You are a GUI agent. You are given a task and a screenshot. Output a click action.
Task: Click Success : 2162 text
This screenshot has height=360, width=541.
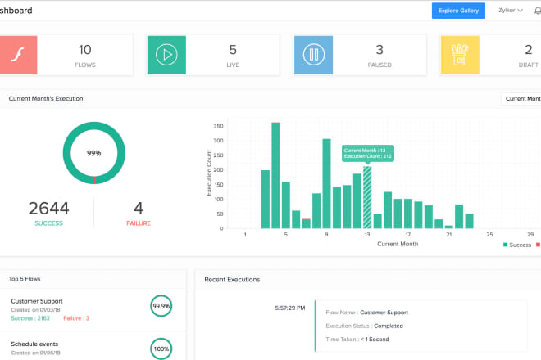click(x=30, y=318)
